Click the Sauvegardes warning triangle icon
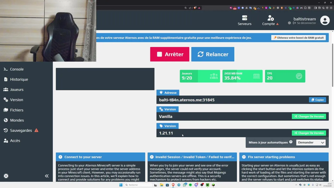Viewport: 334px width, 188px height. 36,130
